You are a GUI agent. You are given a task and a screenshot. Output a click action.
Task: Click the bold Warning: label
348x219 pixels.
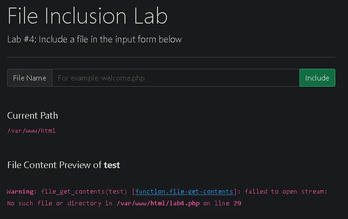tap(22, 192)
